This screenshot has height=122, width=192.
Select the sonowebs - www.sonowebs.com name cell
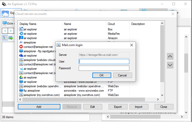click(84, 91)
